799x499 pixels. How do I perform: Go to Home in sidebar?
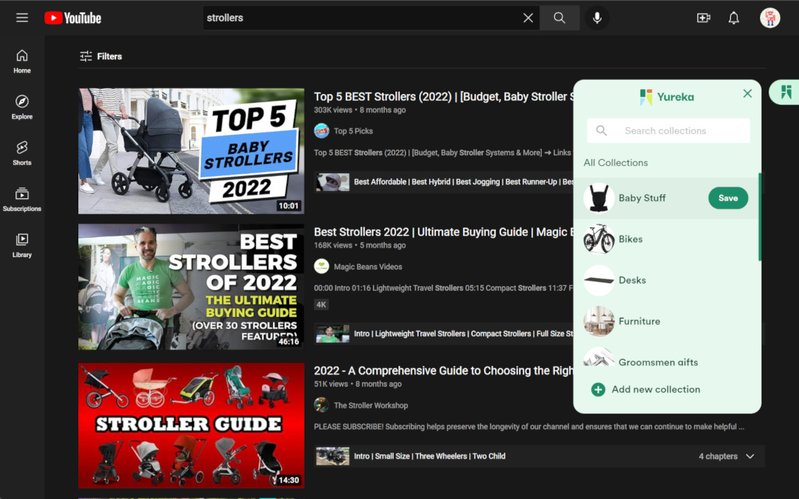point(22,62)
